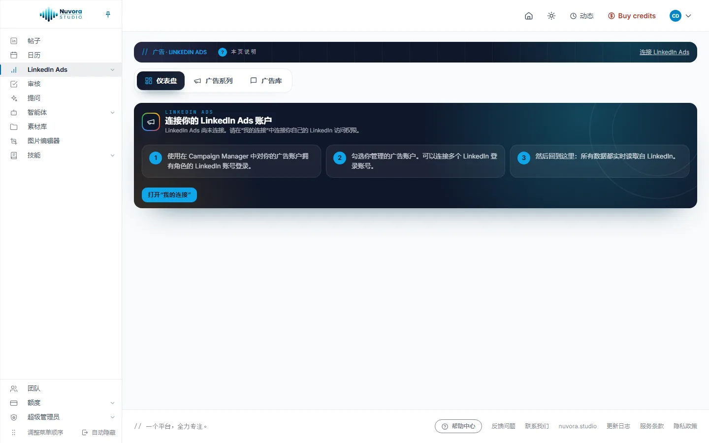Click the 额度 credit card icon
This screenshot has width=709, height=443.
click(14, 403)
